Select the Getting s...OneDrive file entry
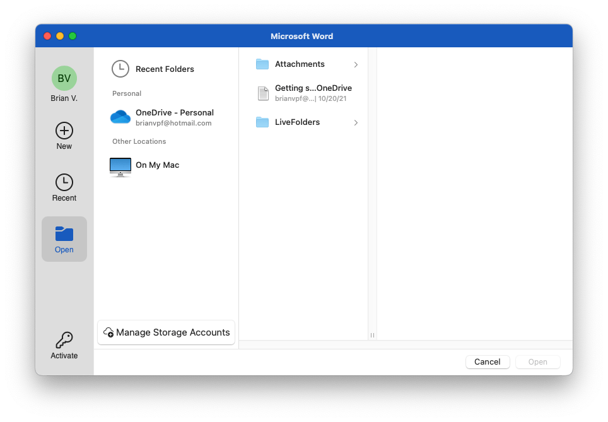This screenshot has height=422, width=608. (313, 93)
